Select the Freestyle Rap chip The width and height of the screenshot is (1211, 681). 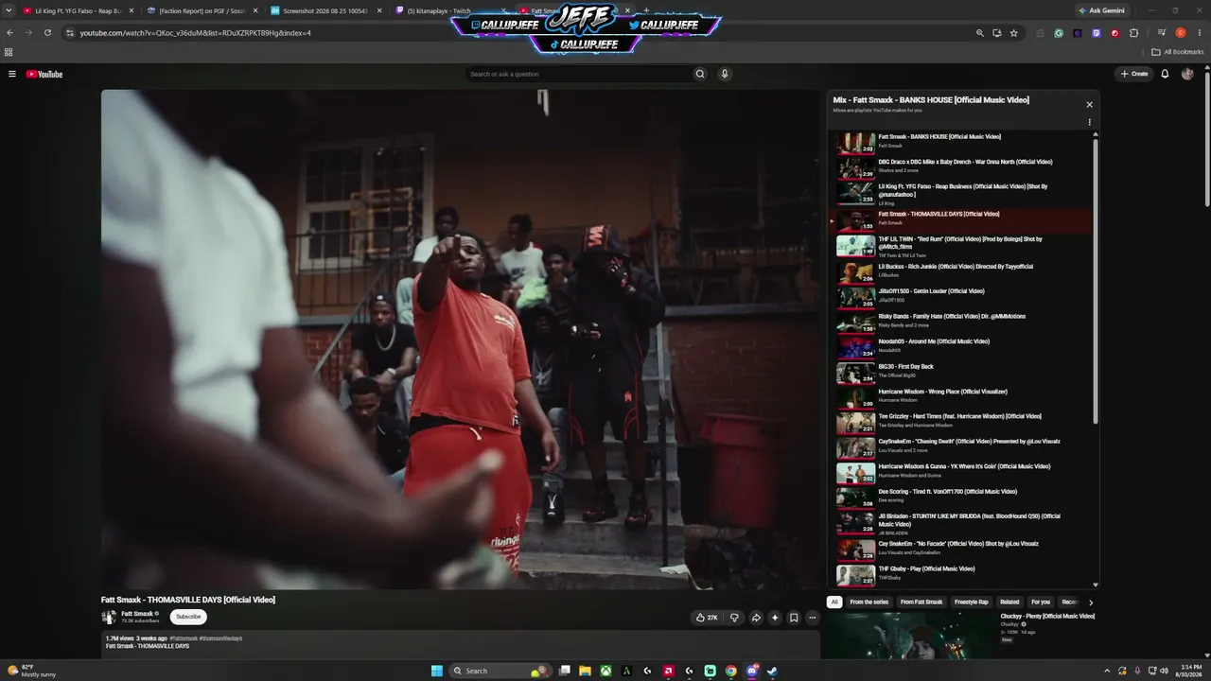pos(972,602)
